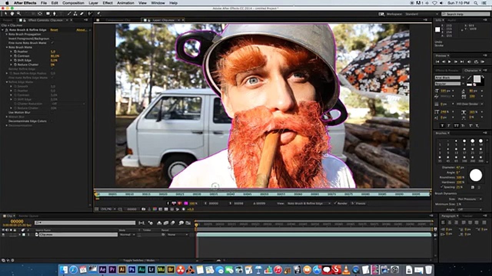The height and width of the screenshot is (276, 492).
Task: Toggle the Render checkbox in Layer viewer
Action: [335, 203]
